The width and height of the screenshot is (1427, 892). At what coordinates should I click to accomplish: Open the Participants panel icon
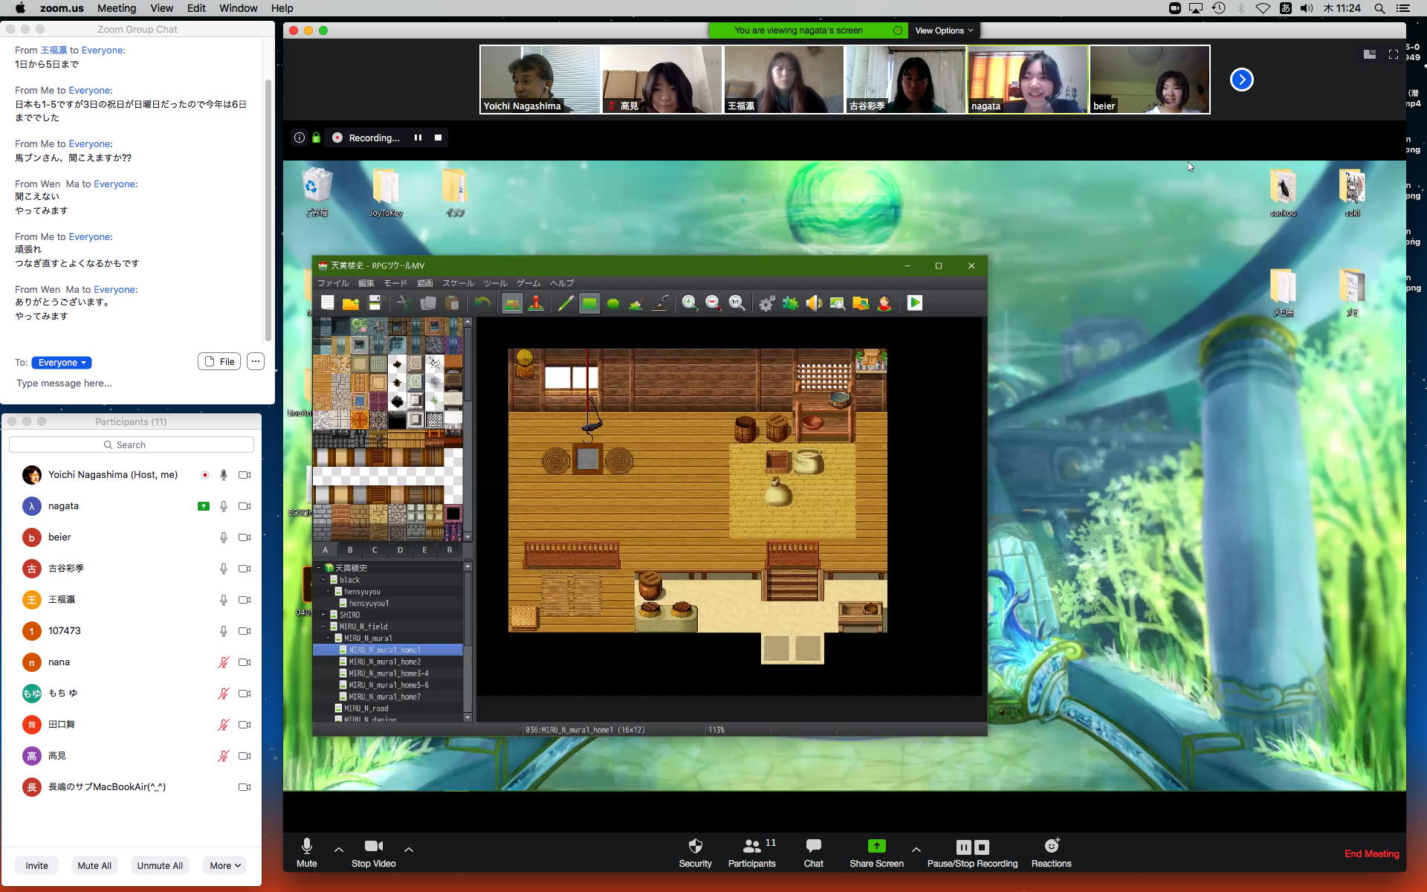(751, 847)
